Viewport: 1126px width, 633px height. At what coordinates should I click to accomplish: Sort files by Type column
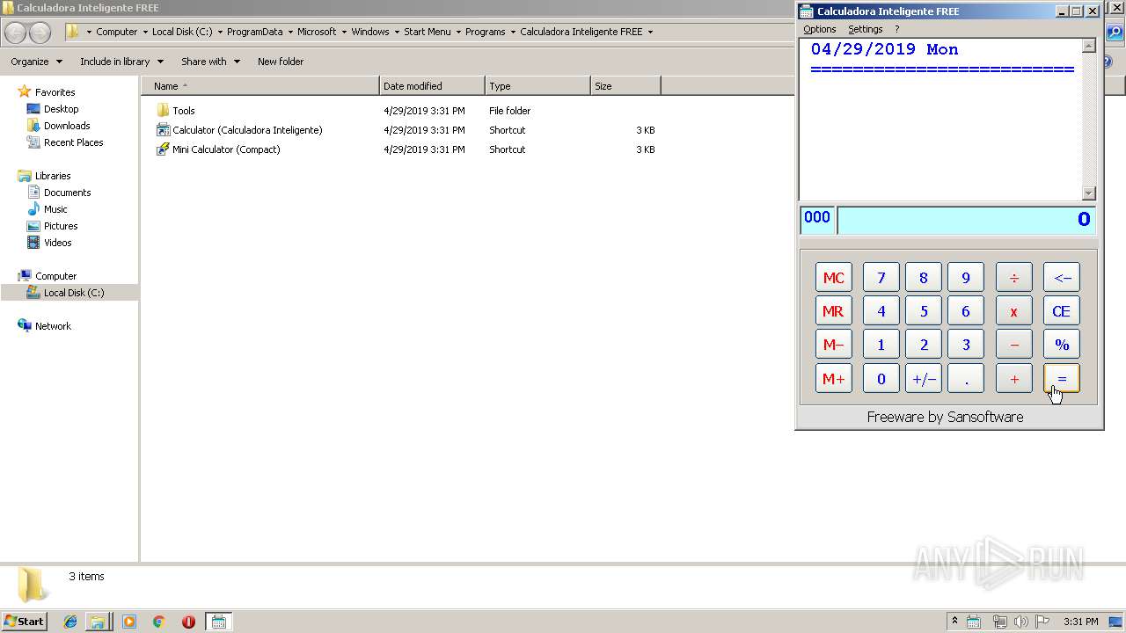tap(537, 86)
